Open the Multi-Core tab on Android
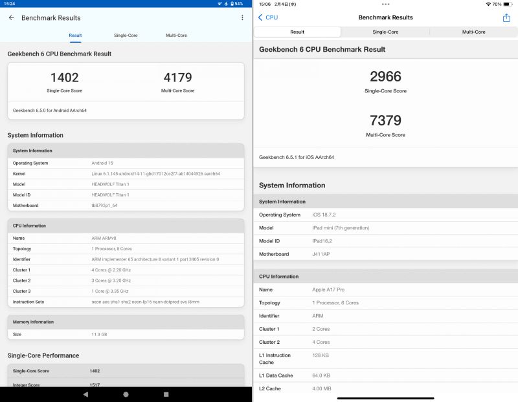This screenshot has height=402, width=518. click(177, 36)
